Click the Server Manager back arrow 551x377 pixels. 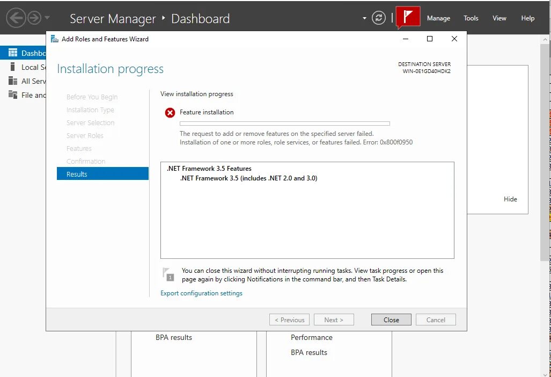click(16, 18)
